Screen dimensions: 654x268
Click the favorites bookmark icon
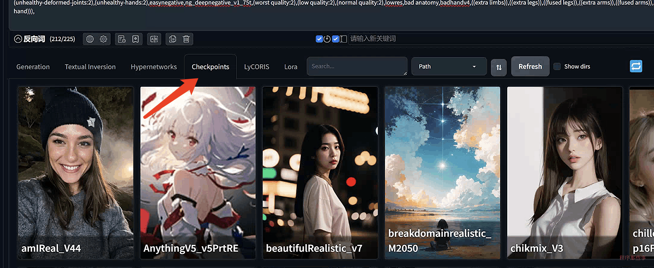click(135, 39)
